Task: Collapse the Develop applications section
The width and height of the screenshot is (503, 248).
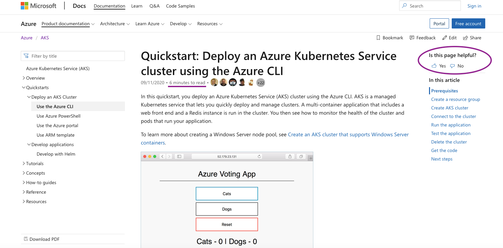Action: (29, 144)
